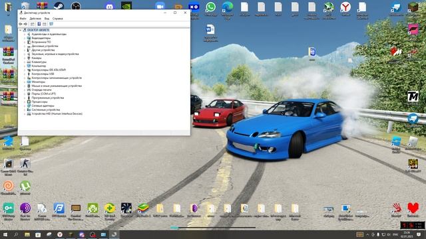
Task: Expand Аудиовходы и аудиовыходы category
Action: point(25,34)
